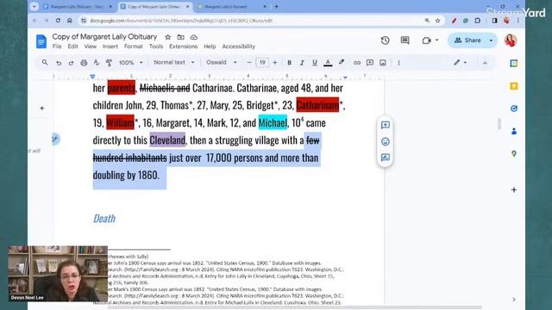Click the Death heading
The image size is (552, 310).
click(104, 219)
